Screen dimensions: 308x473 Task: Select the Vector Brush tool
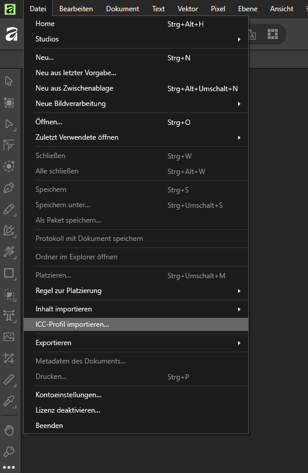[9, 231]
